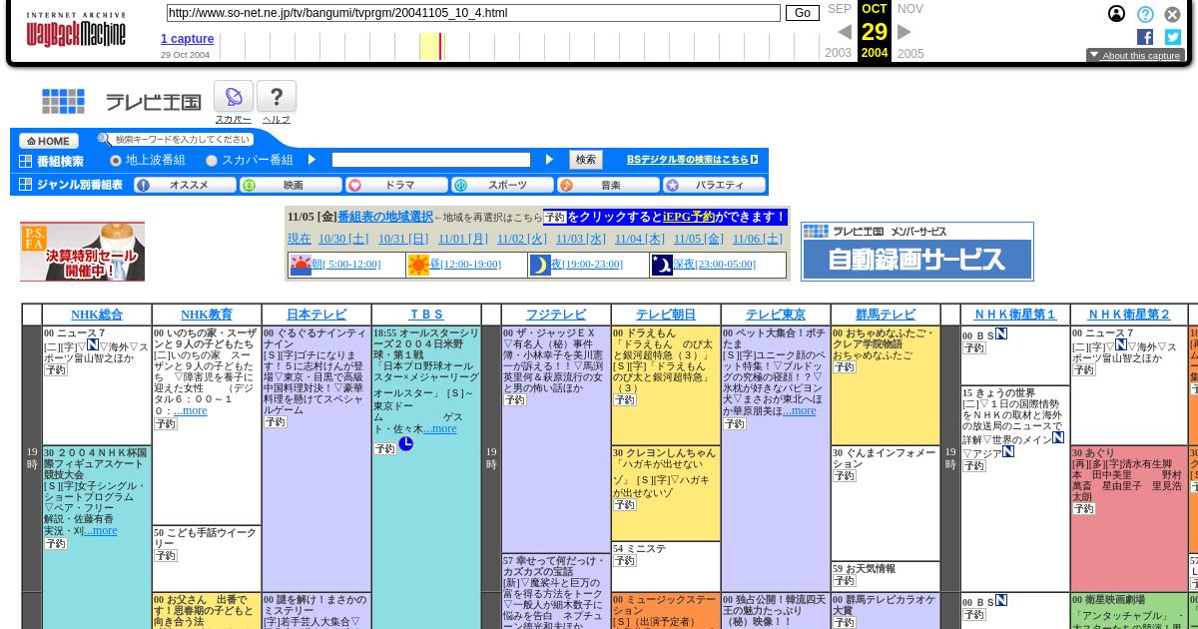Viewport: 1198px width, 629px height.
Task: Click the blue arrow before the search box
Action: click(x=311, y=160)
